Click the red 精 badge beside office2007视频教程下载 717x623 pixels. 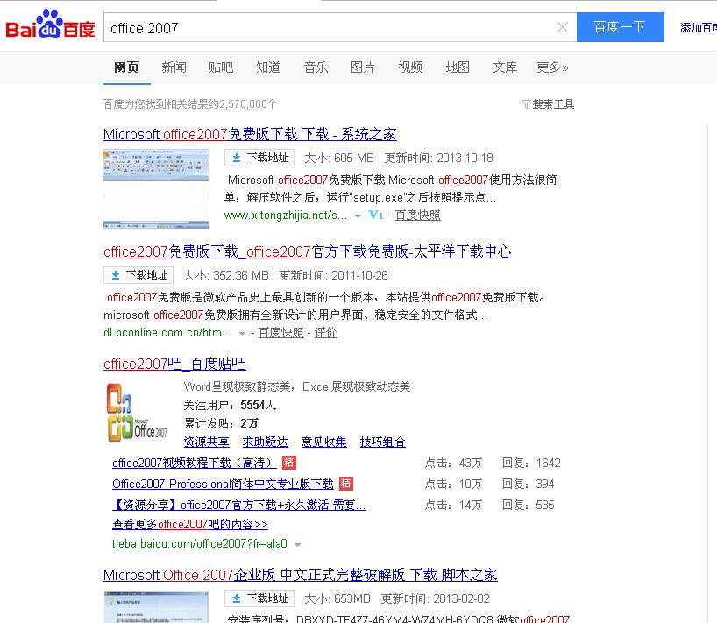click(289, 463)
